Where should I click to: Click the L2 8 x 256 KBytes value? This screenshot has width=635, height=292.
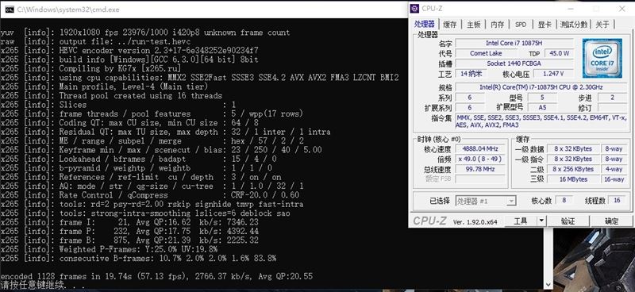point(572,169)
